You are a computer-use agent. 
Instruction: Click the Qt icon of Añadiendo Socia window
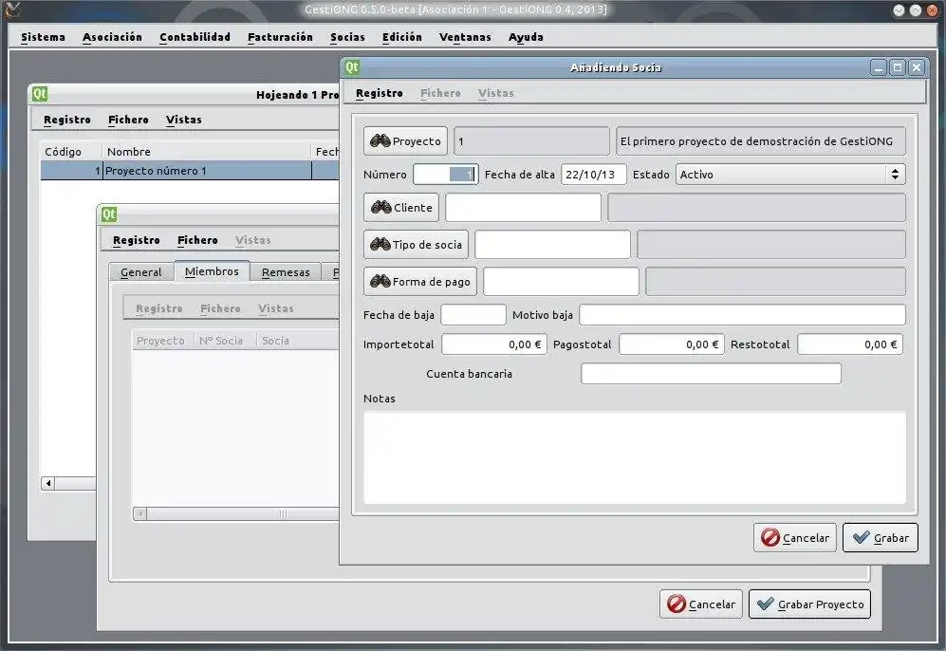point(352,67)
